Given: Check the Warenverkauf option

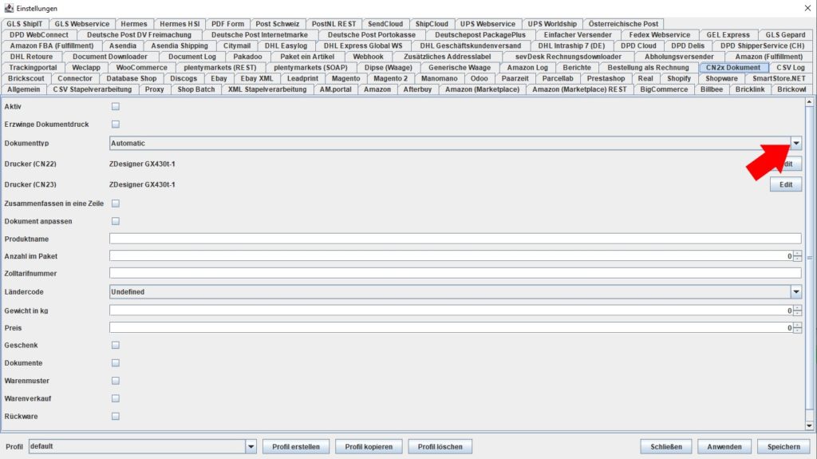Looking at the screenshot, I should (116, 398).
